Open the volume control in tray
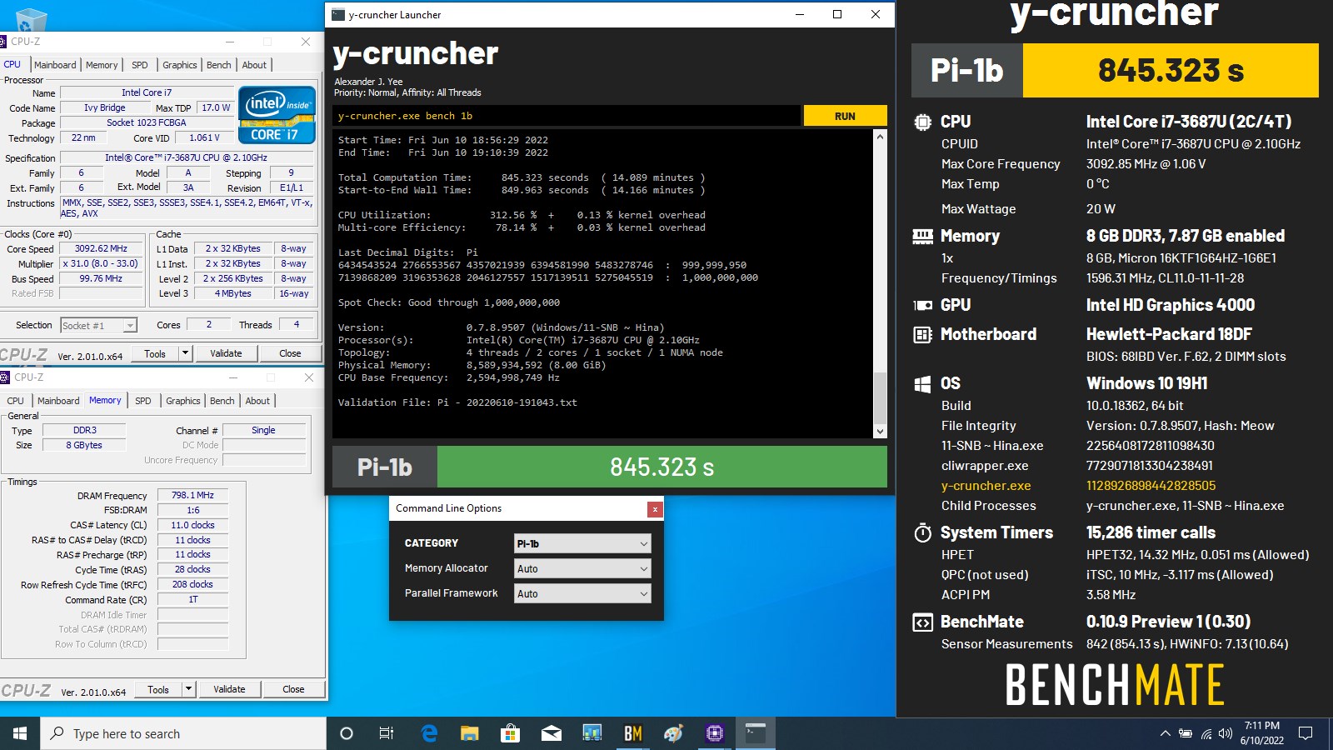 tap(1226, 733)
